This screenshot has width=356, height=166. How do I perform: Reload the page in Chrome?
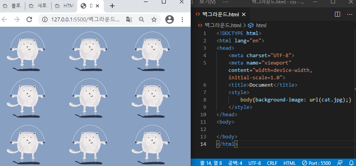[x=29, y=19]
